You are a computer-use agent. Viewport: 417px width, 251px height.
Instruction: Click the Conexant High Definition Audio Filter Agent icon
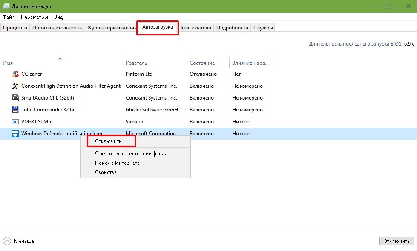[15, 86]
